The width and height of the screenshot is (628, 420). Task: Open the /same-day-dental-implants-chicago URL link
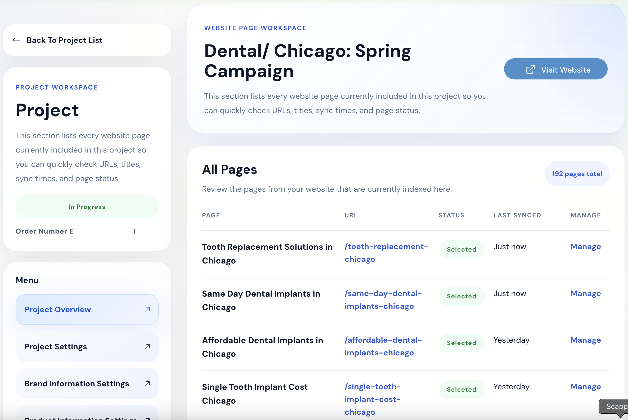click(x=383, y=300)
